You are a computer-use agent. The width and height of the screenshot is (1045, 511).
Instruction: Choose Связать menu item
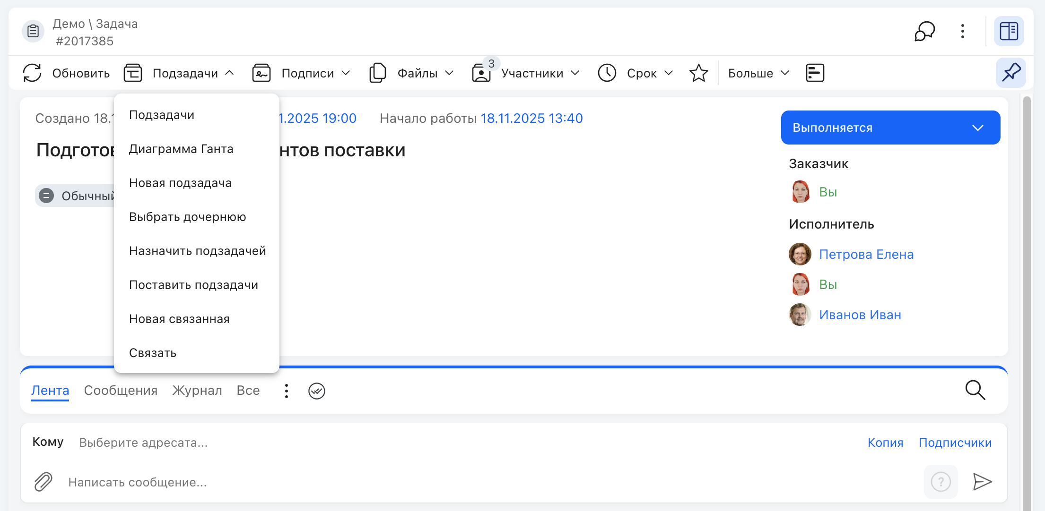[x=196, y=353]
